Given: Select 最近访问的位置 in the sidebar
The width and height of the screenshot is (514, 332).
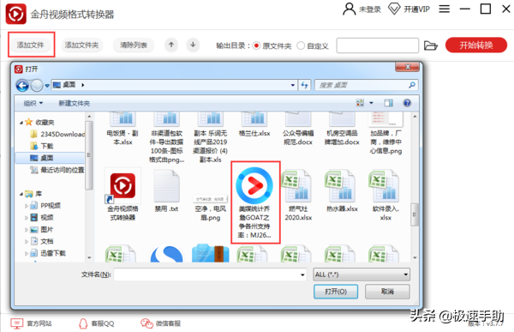Looking at the screenshot, I should point(57,170).
